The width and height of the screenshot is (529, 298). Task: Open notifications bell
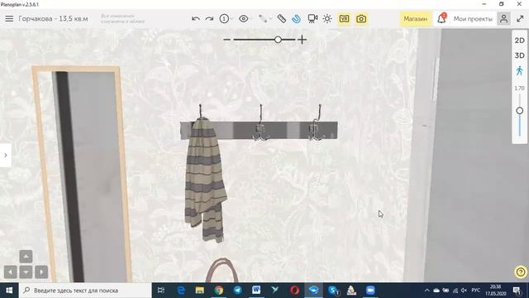441,18
